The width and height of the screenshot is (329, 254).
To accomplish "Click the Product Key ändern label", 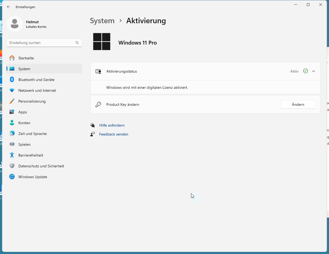I will coord(123,104).
